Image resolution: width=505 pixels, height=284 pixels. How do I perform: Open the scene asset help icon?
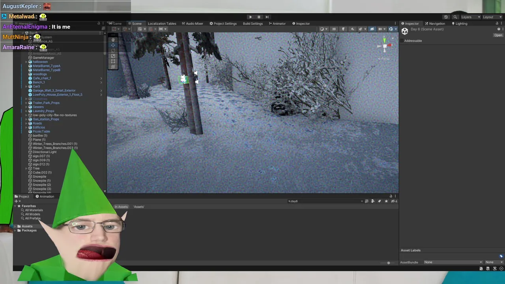tap(499, 29)
